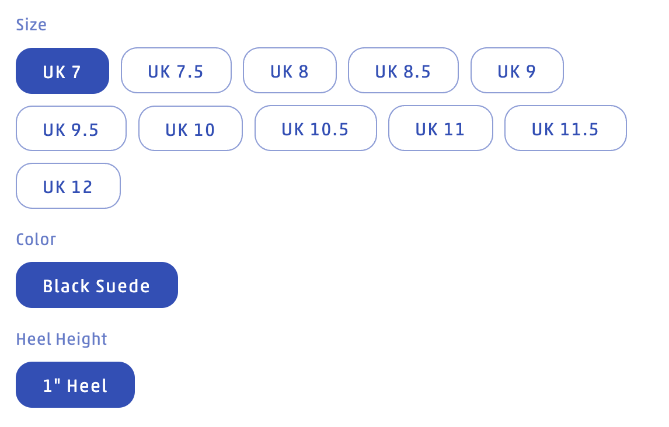This screenshot has height=427, width=669.
Task: Select the Black Suede color option
Action: (x=96, y=285)
